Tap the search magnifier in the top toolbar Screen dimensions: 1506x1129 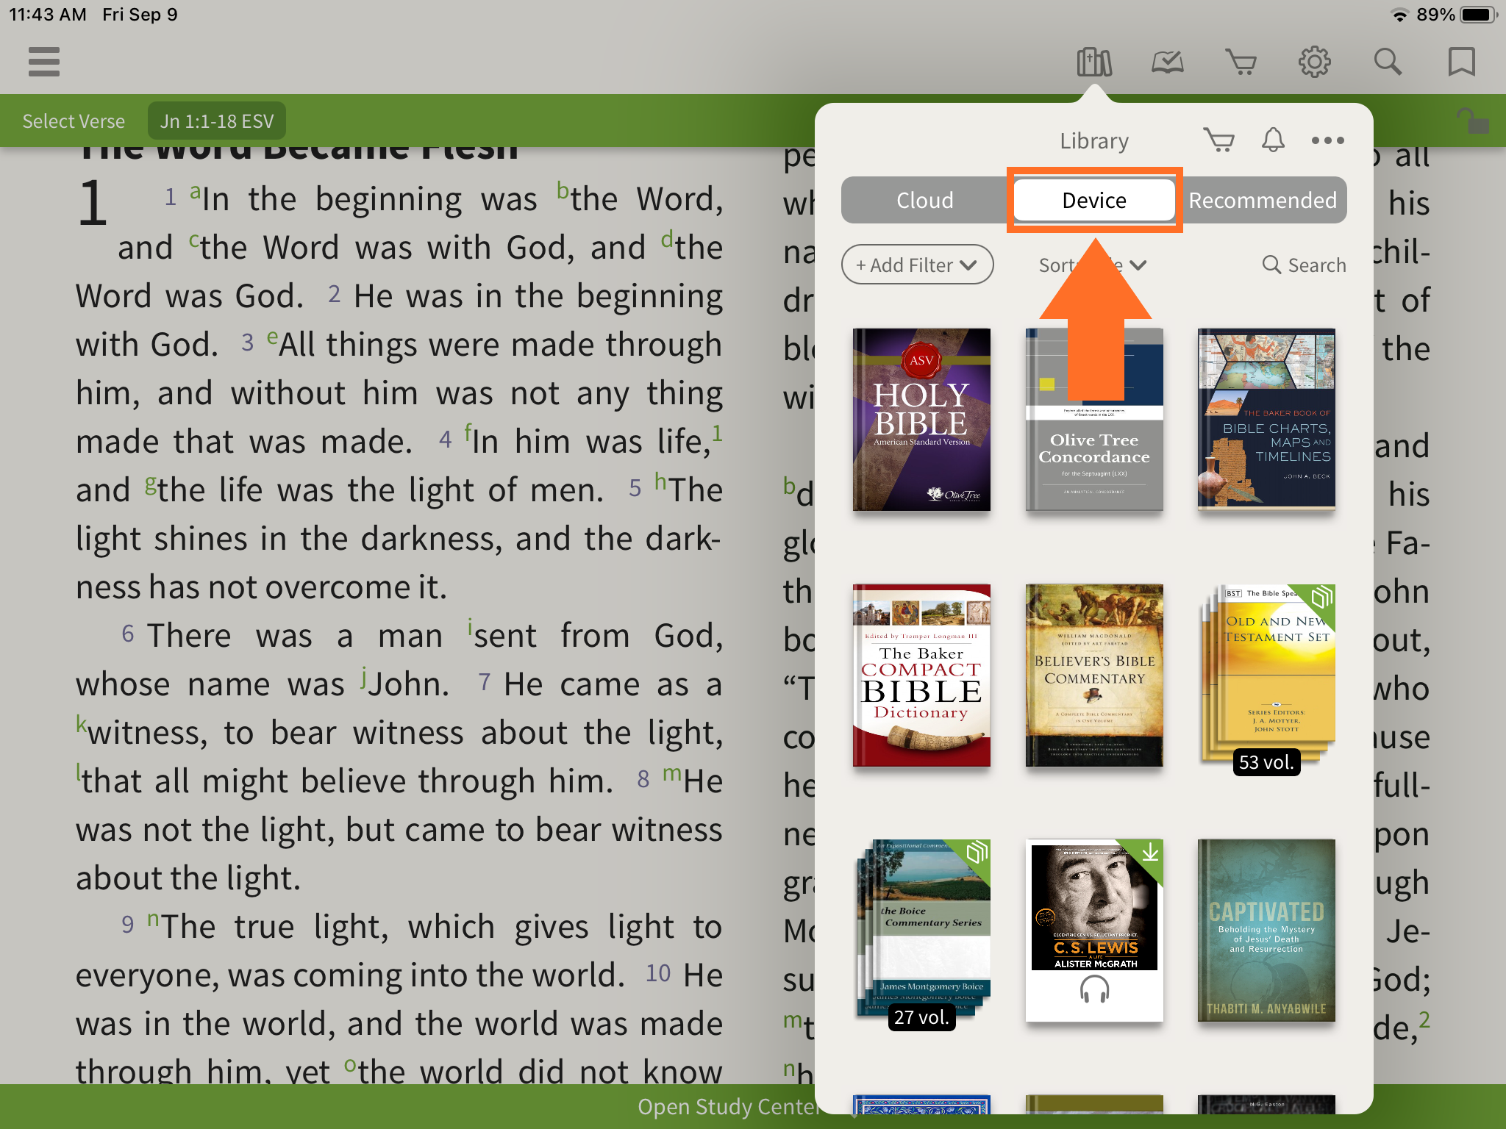pos(1388,62)
